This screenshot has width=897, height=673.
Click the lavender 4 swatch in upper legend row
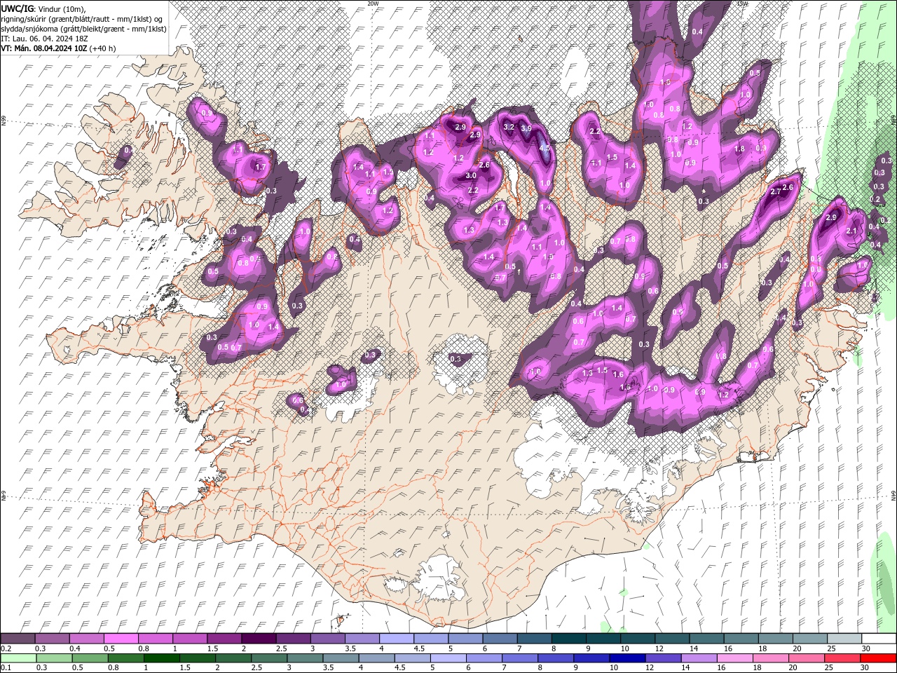coord(396,639)
